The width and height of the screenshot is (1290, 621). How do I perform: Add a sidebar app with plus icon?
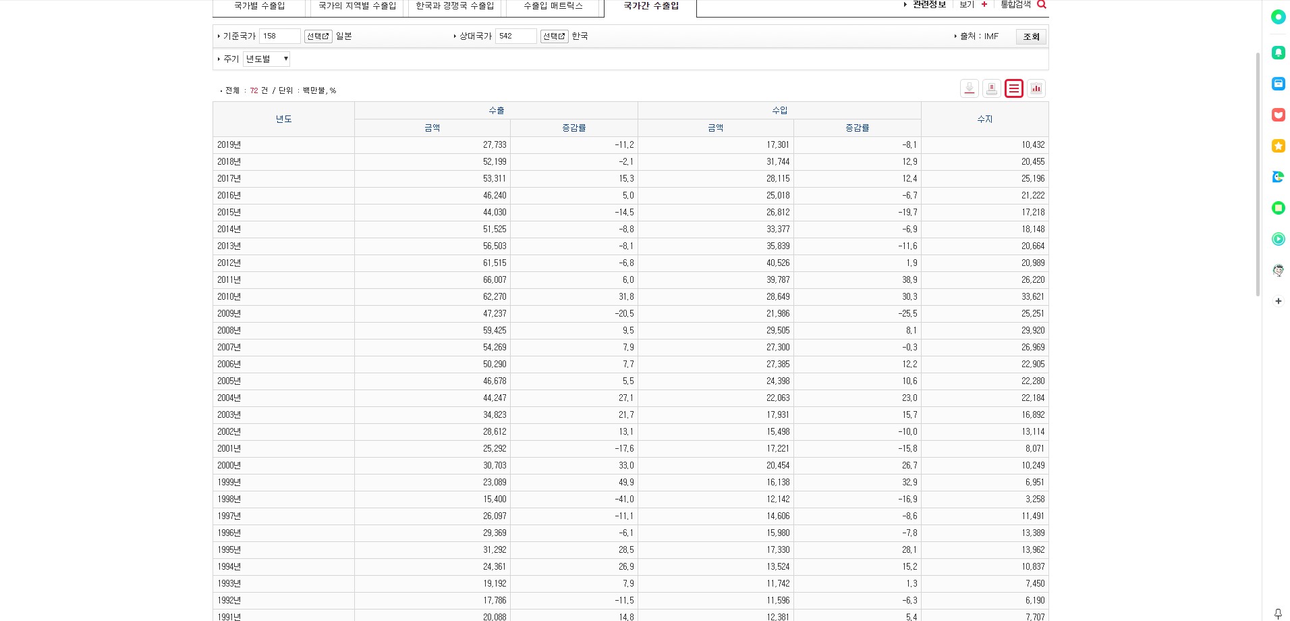click(1278, 301)
